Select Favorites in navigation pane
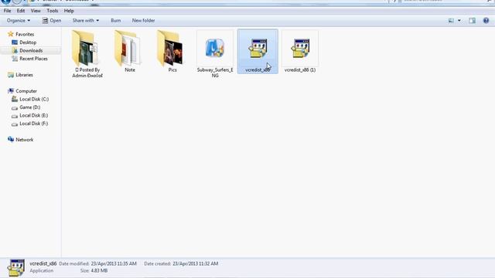Screen dimensions: 495x278 [25, 34]
